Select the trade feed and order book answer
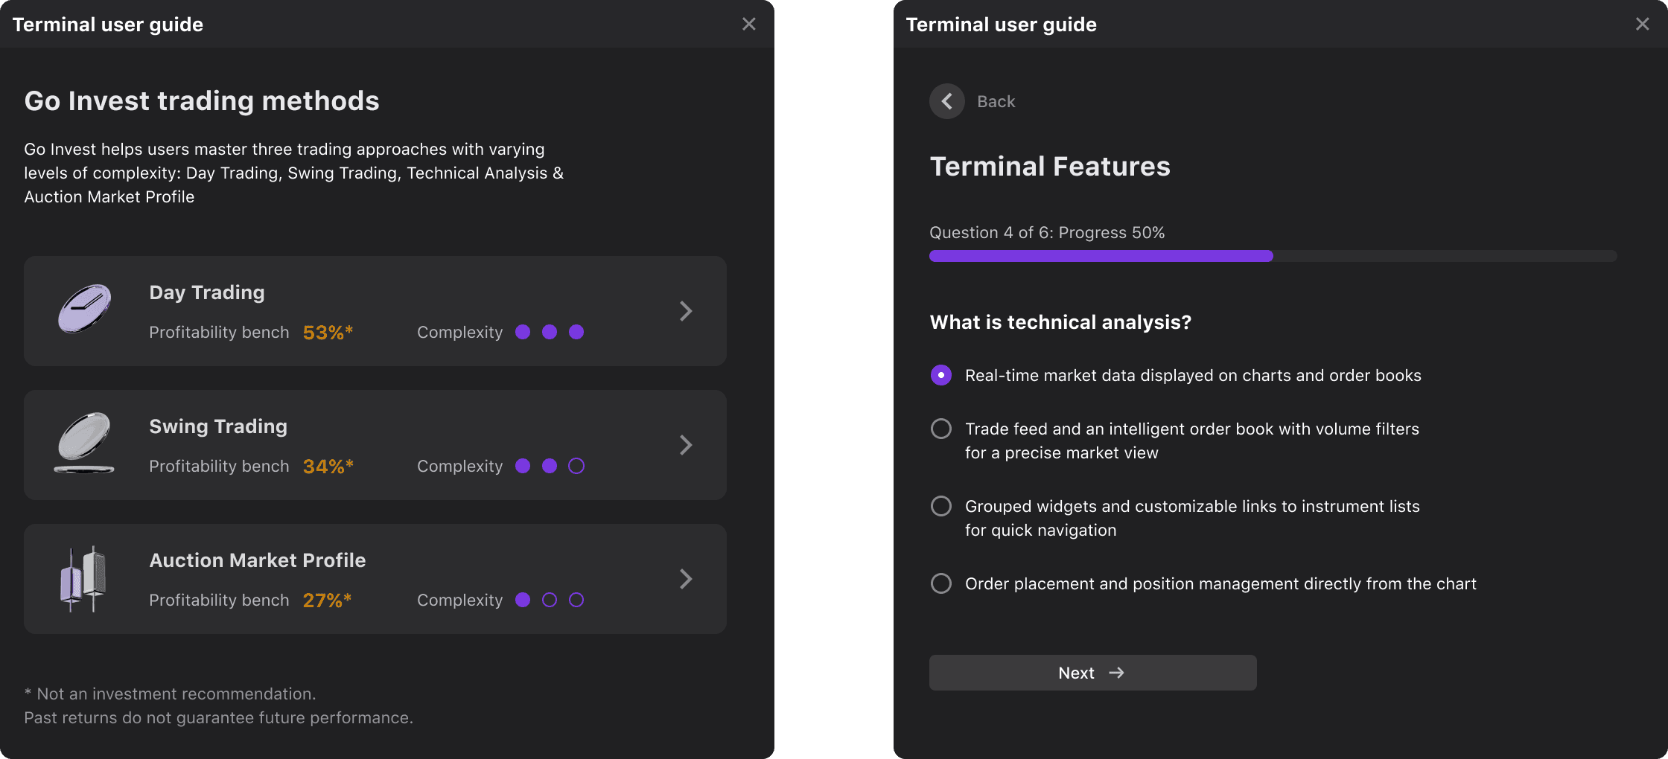 (x=941, y=429)
